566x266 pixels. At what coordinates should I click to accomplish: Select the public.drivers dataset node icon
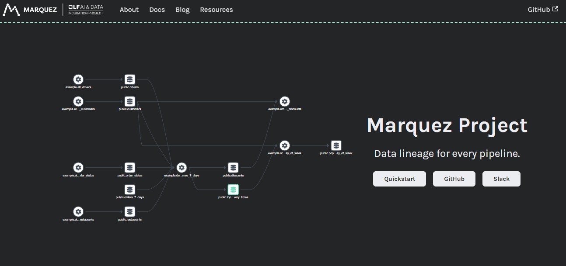pos(130,79)
